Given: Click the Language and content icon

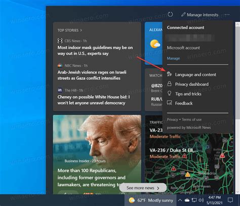Looking at the screenshot, I should tap(169, 74).
